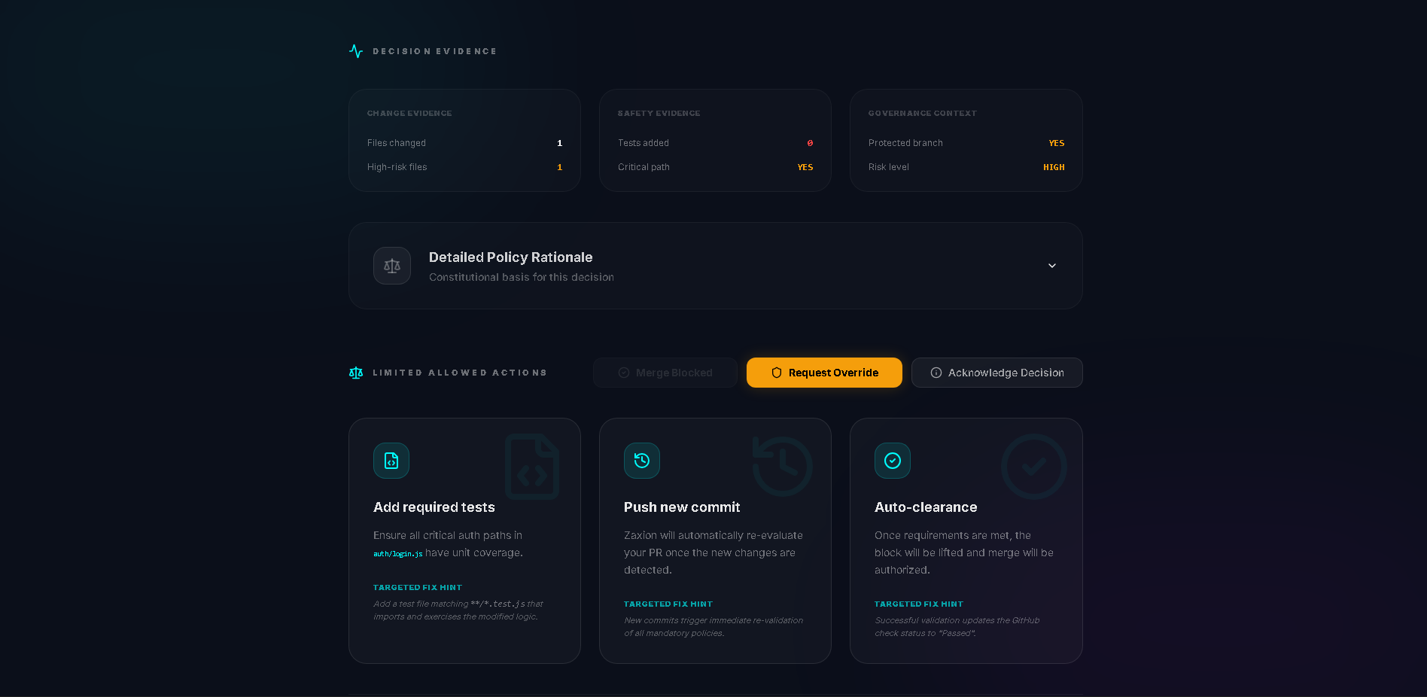Click the checkmark icon on Auto-clearance card

point(892,461)
